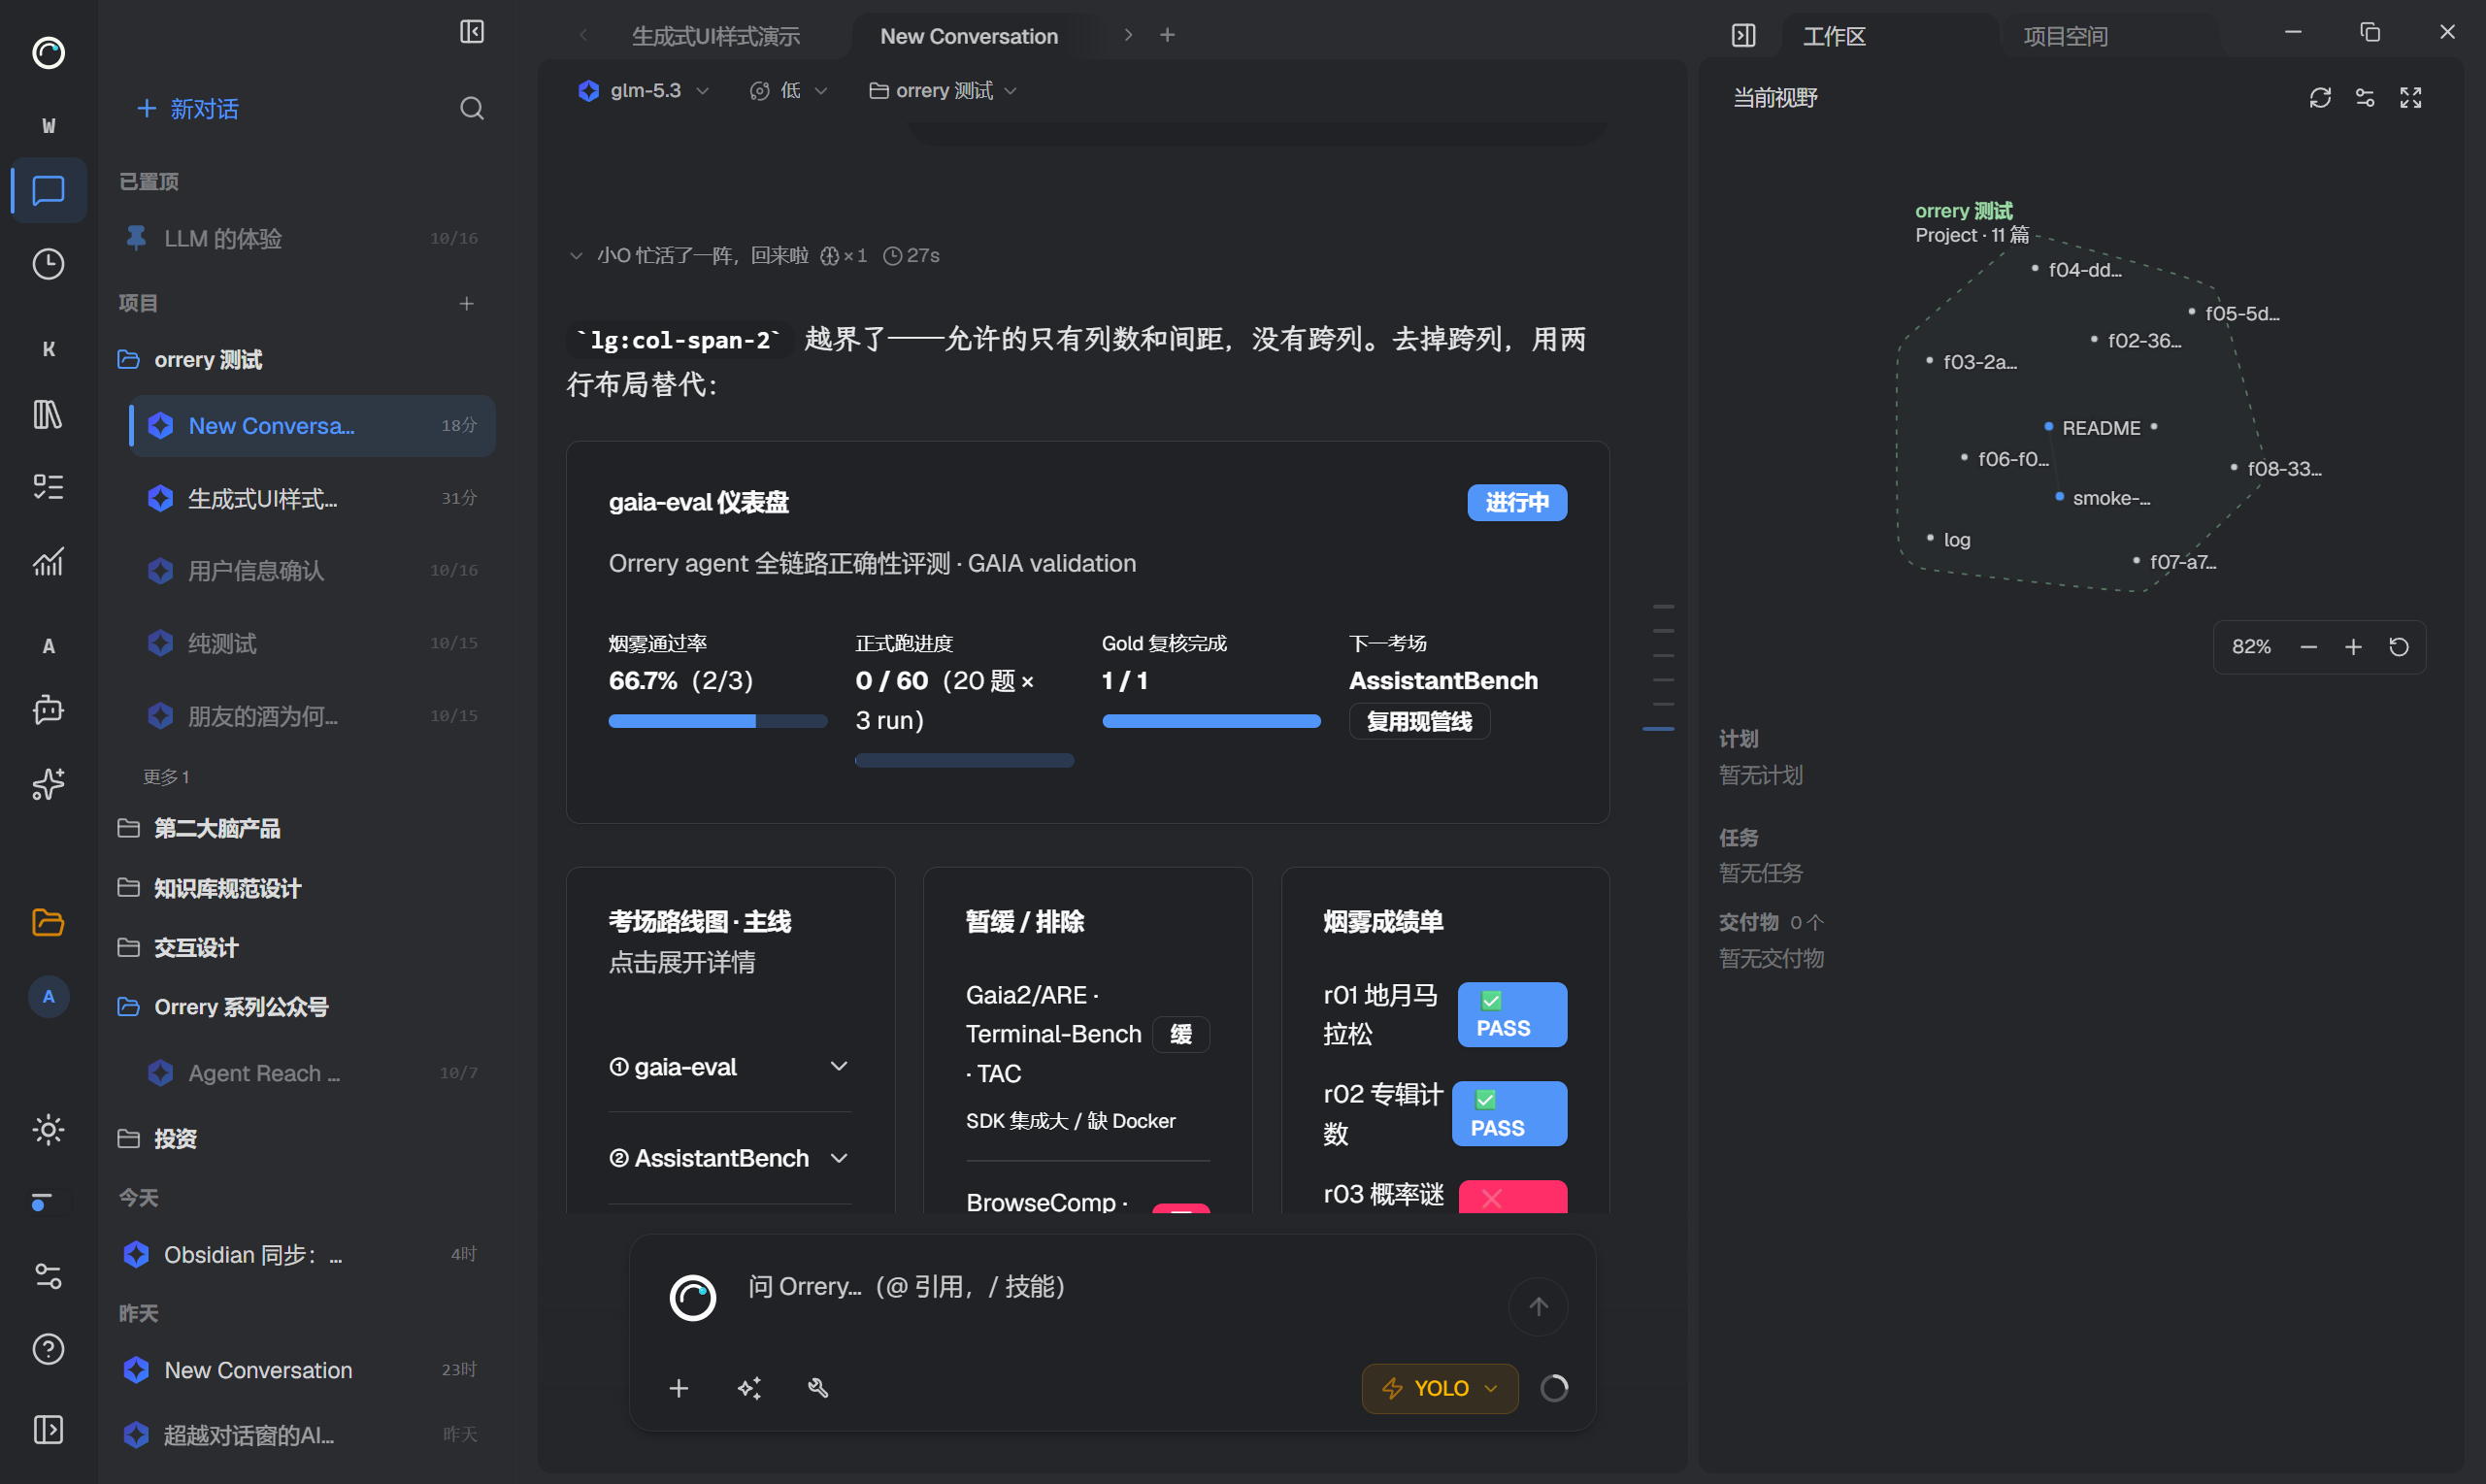The width and height of the screenshot is (2486, 1484).
Task: Open graph view filter settings
Action: tap(2365, 97)
